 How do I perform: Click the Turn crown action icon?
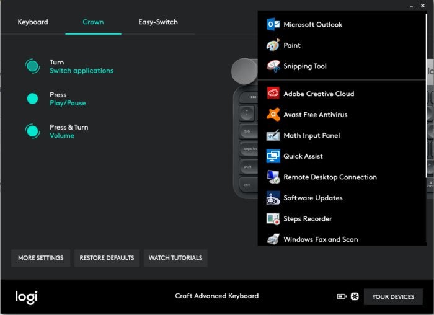32,66
